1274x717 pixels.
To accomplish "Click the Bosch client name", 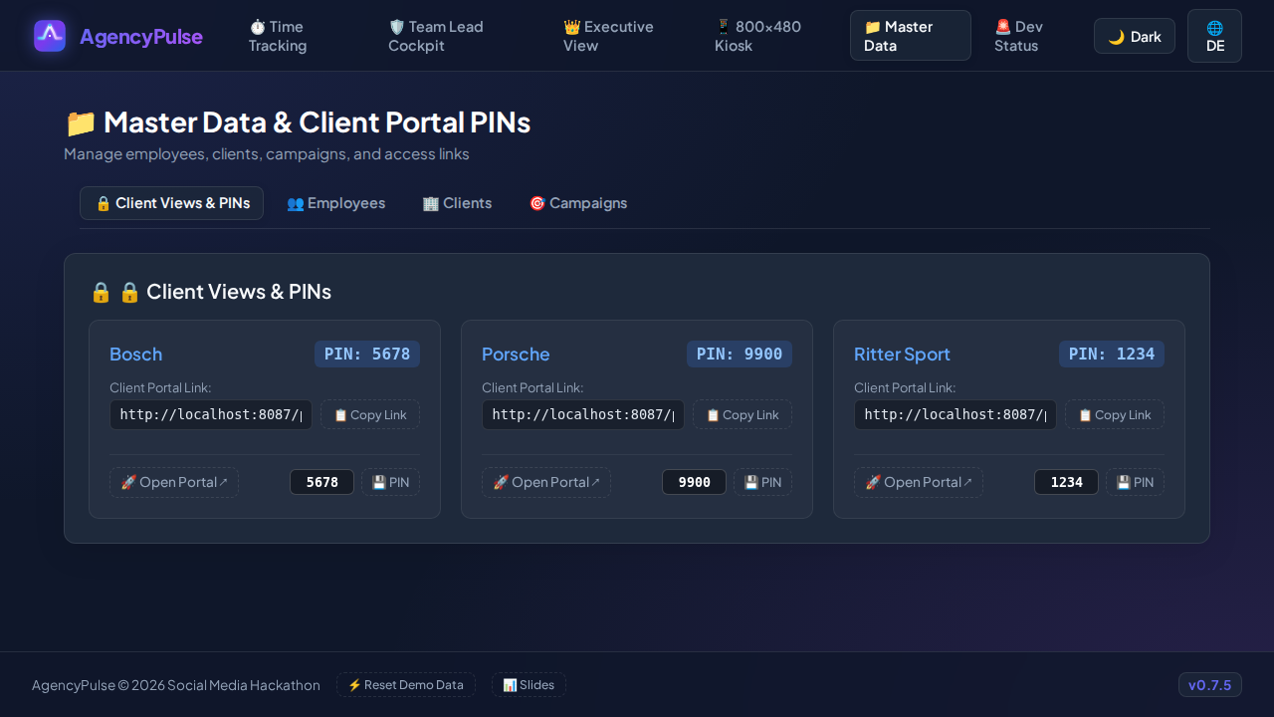I will tap(135, 355).
